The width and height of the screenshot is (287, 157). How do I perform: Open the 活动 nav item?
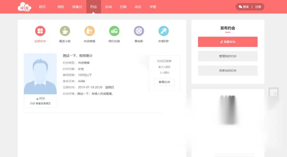point(108,7)
